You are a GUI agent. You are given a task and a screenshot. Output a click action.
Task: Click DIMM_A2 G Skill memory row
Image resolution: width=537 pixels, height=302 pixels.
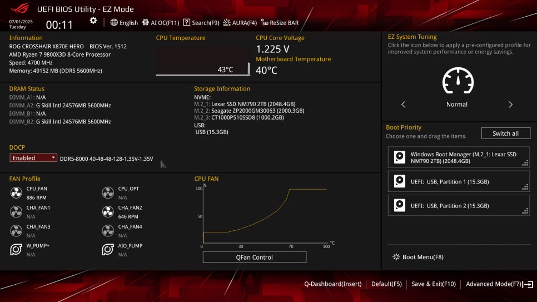60,105
